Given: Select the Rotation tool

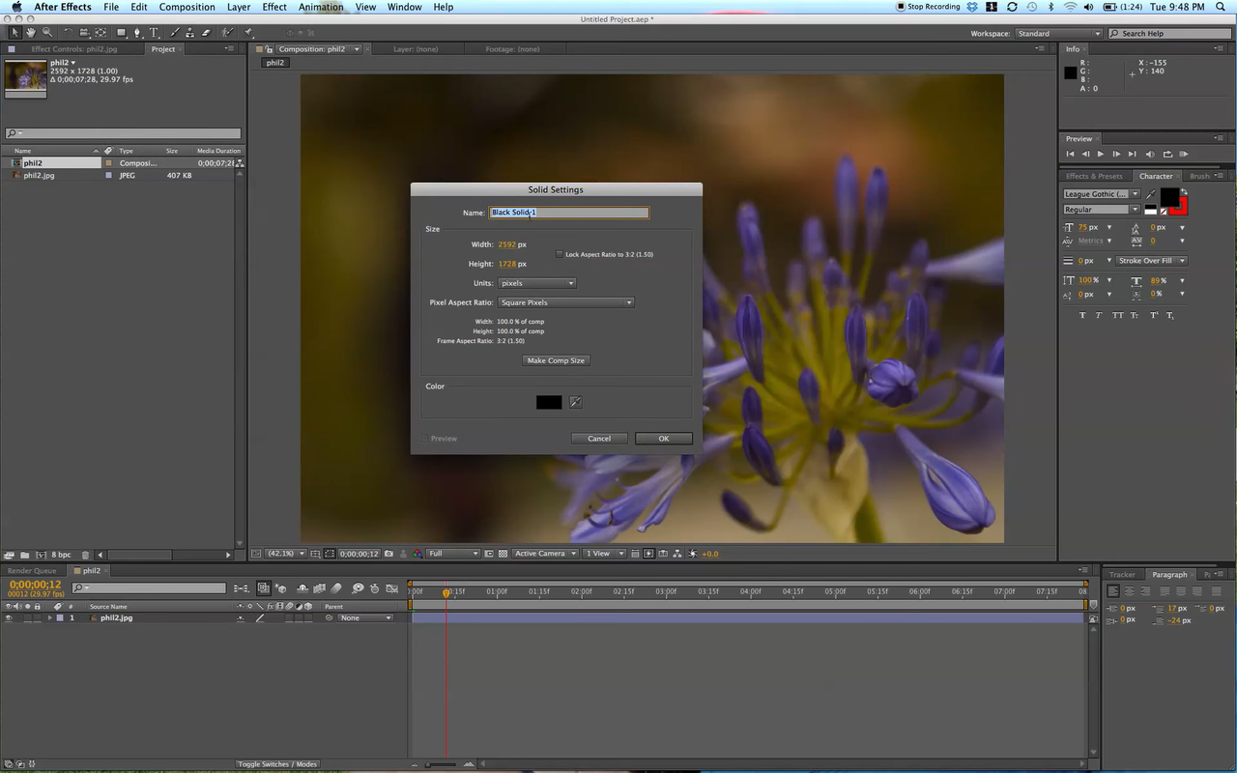Looking at the screenshot, I should [69, 32].
